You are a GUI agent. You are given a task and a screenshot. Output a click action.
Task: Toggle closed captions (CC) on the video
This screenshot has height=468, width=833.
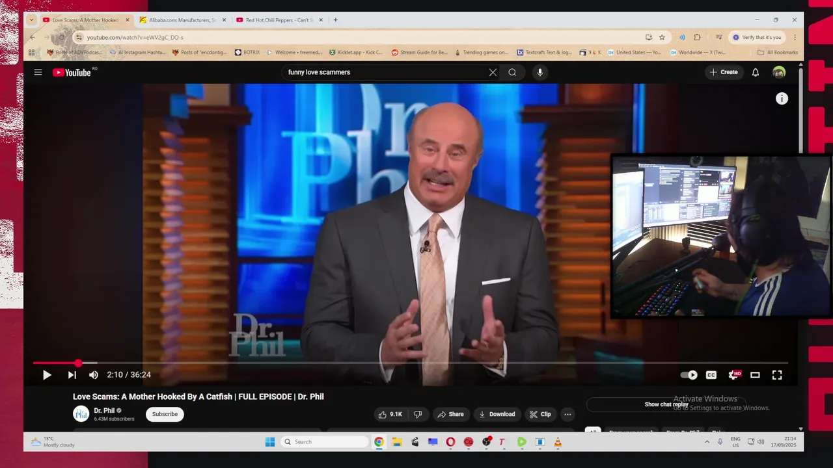click(x=711, y=375)
